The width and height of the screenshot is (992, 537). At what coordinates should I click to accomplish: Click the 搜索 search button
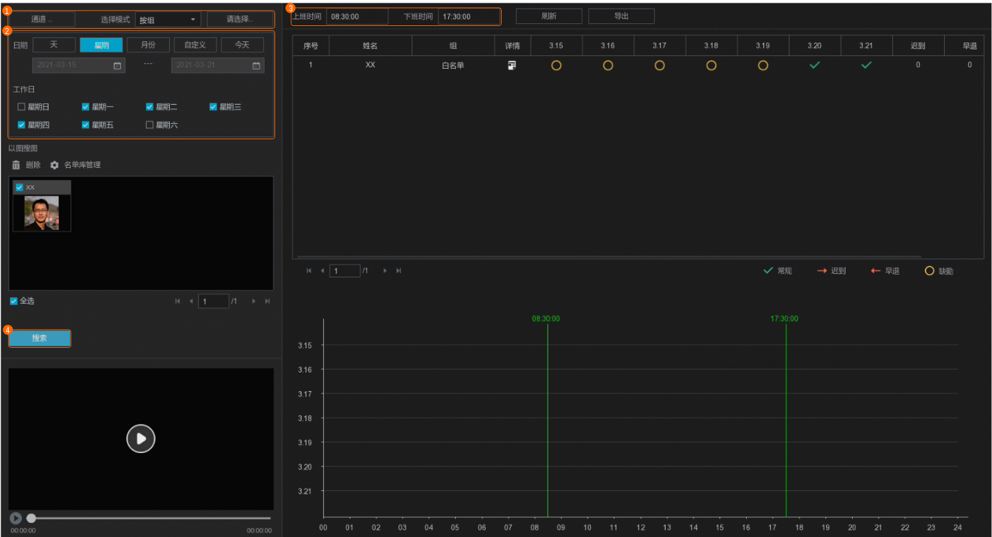[39, 338]
